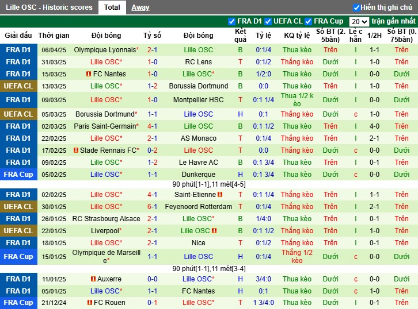Viewport: 418px width, 309px height.
Task: Open Dunkerque team link
Action: tap(198, 175)
